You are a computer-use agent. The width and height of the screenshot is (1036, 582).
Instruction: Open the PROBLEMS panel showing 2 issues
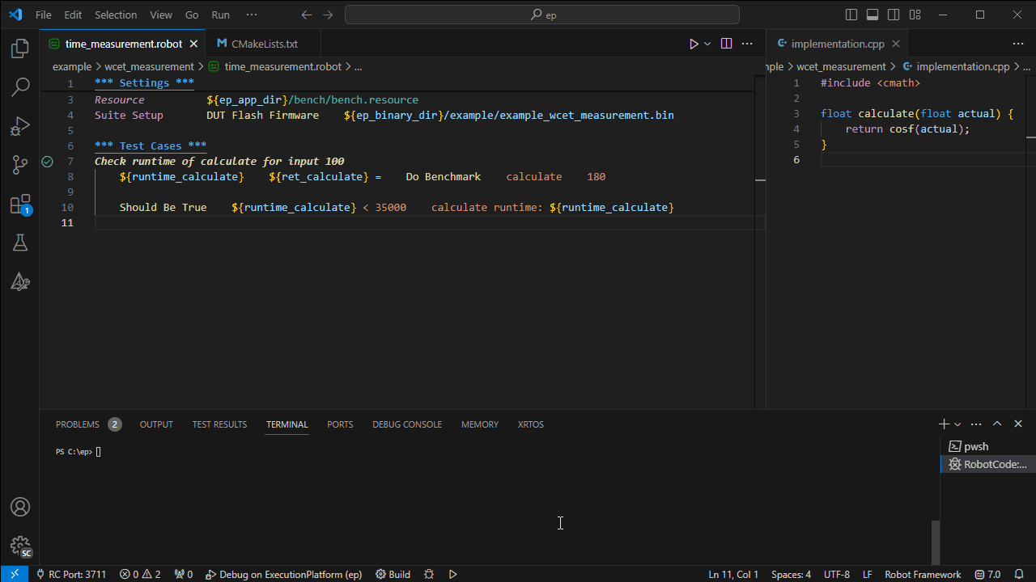coord(78,424)
